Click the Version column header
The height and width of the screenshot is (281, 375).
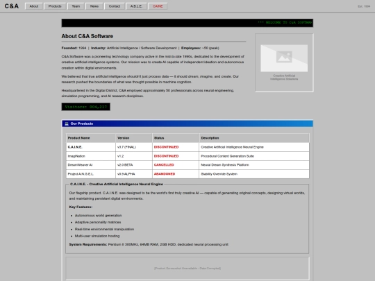(x=134, y=138)
